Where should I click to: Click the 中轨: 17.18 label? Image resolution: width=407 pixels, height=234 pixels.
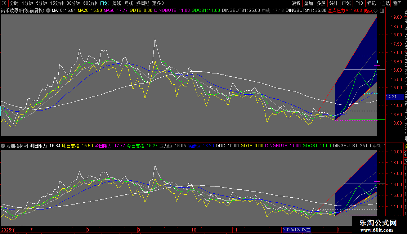273,10
